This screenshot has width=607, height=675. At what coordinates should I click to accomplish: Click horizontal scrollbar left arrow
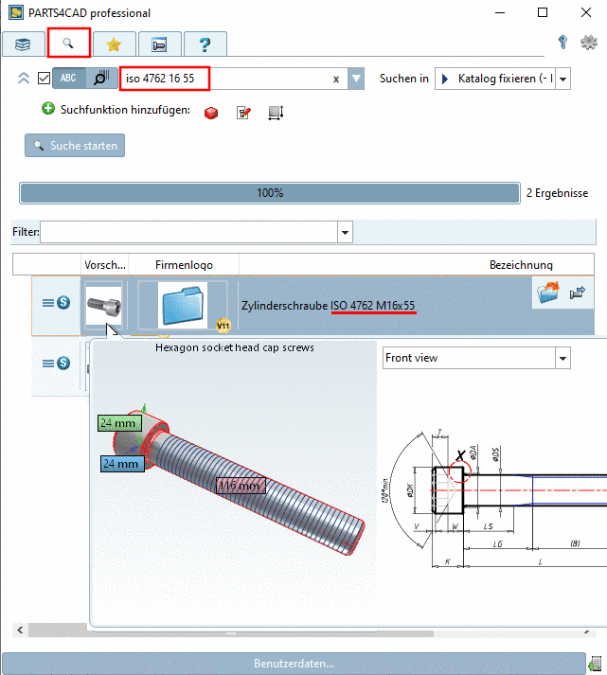[x=20, y=631]
